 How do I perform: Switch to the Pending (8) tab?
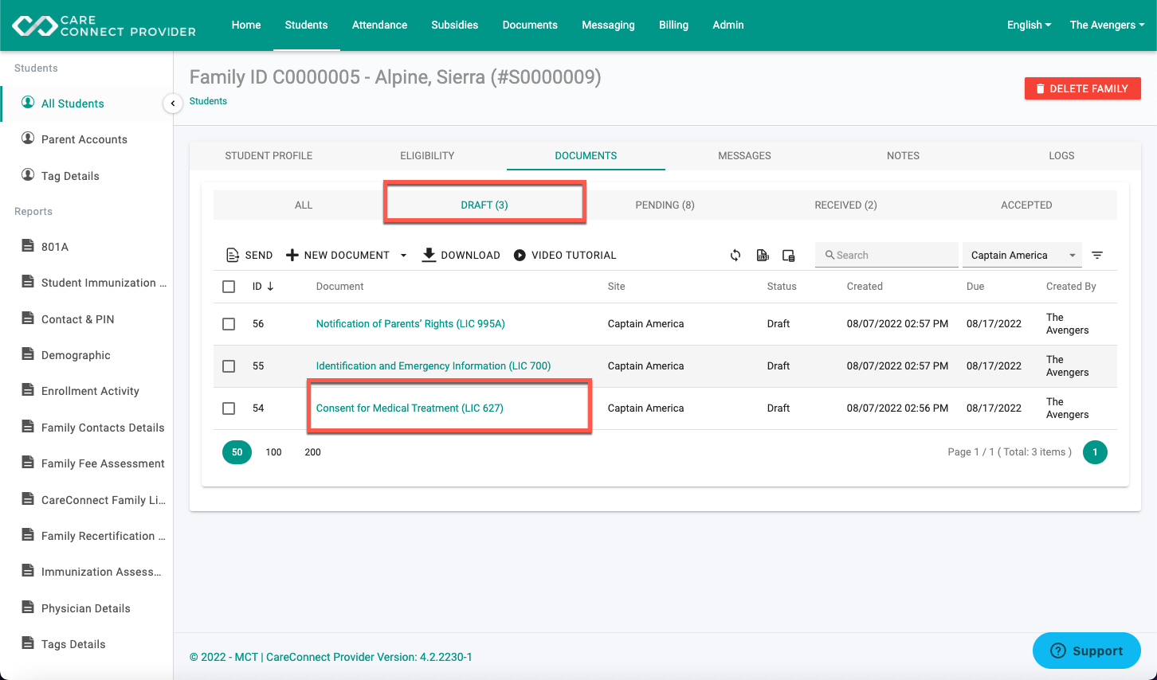665,205
